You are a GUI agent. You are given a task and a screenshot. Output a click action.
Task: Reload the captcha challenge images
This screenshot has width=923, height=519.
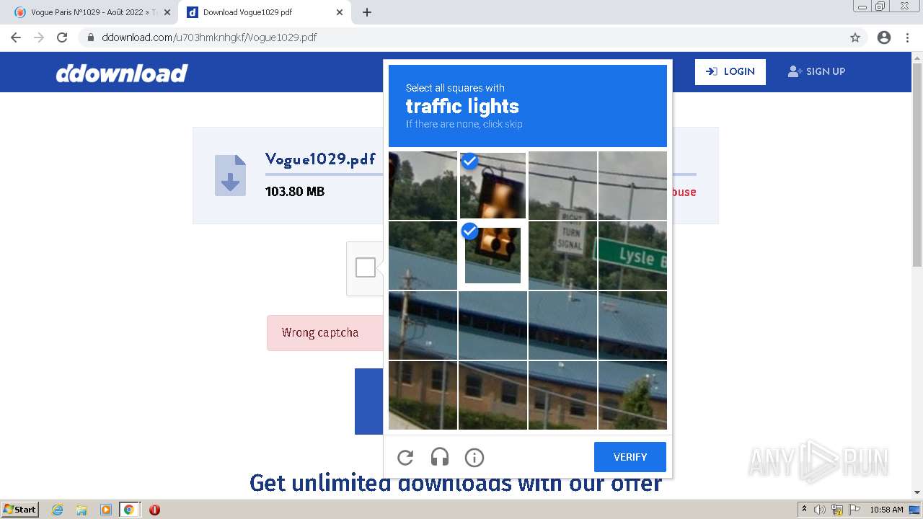click(405, 457)
